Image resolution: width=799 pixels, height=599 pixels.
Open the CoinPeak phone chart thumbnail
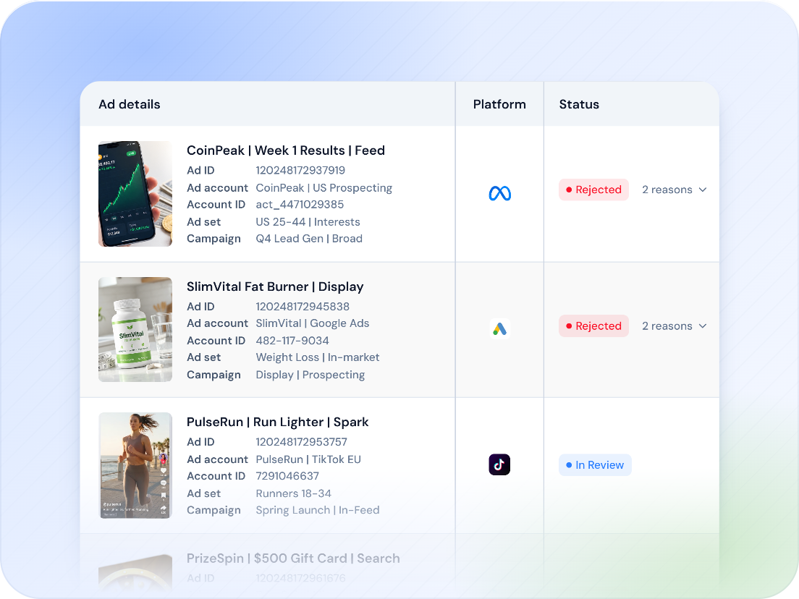pos(135,194)
